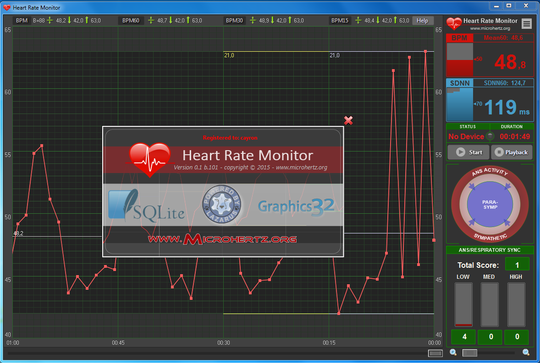The height and width of the screenshot is (363, 540).
Task: Click the 01:00 time axis label
Action: [13, 343]
